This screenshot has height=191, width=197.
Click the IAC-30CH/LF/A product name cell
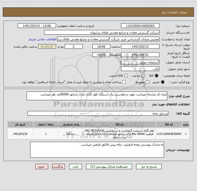pos(120,134)
